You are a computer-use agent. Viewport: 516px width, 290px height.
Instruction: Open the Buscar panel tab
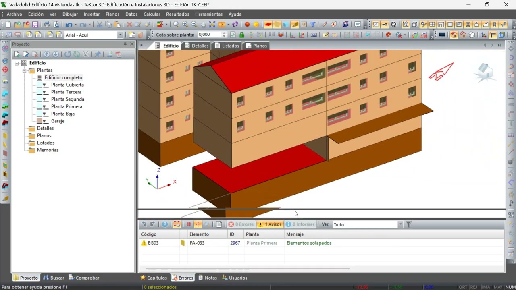(x=54, y=278)
